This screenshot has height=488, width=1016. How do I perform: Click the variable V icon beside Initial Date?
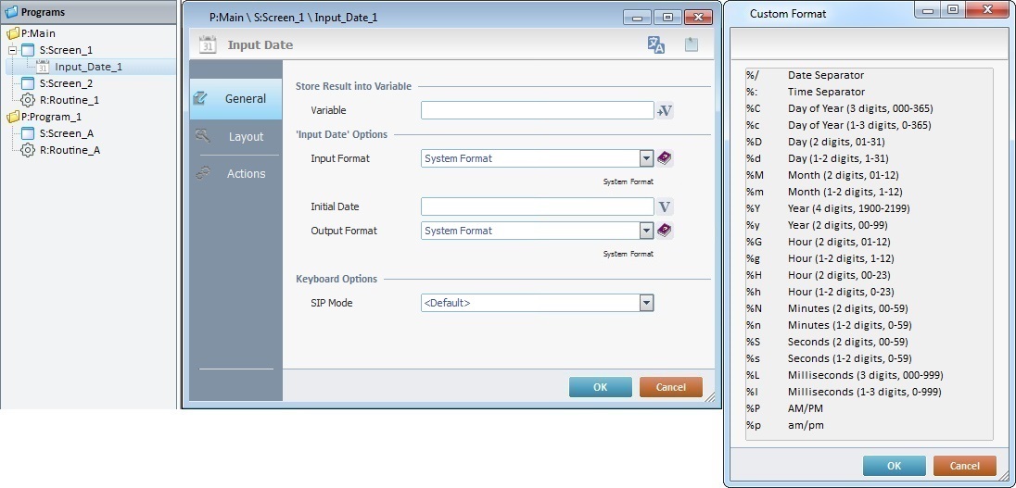(x=664, y=206)
